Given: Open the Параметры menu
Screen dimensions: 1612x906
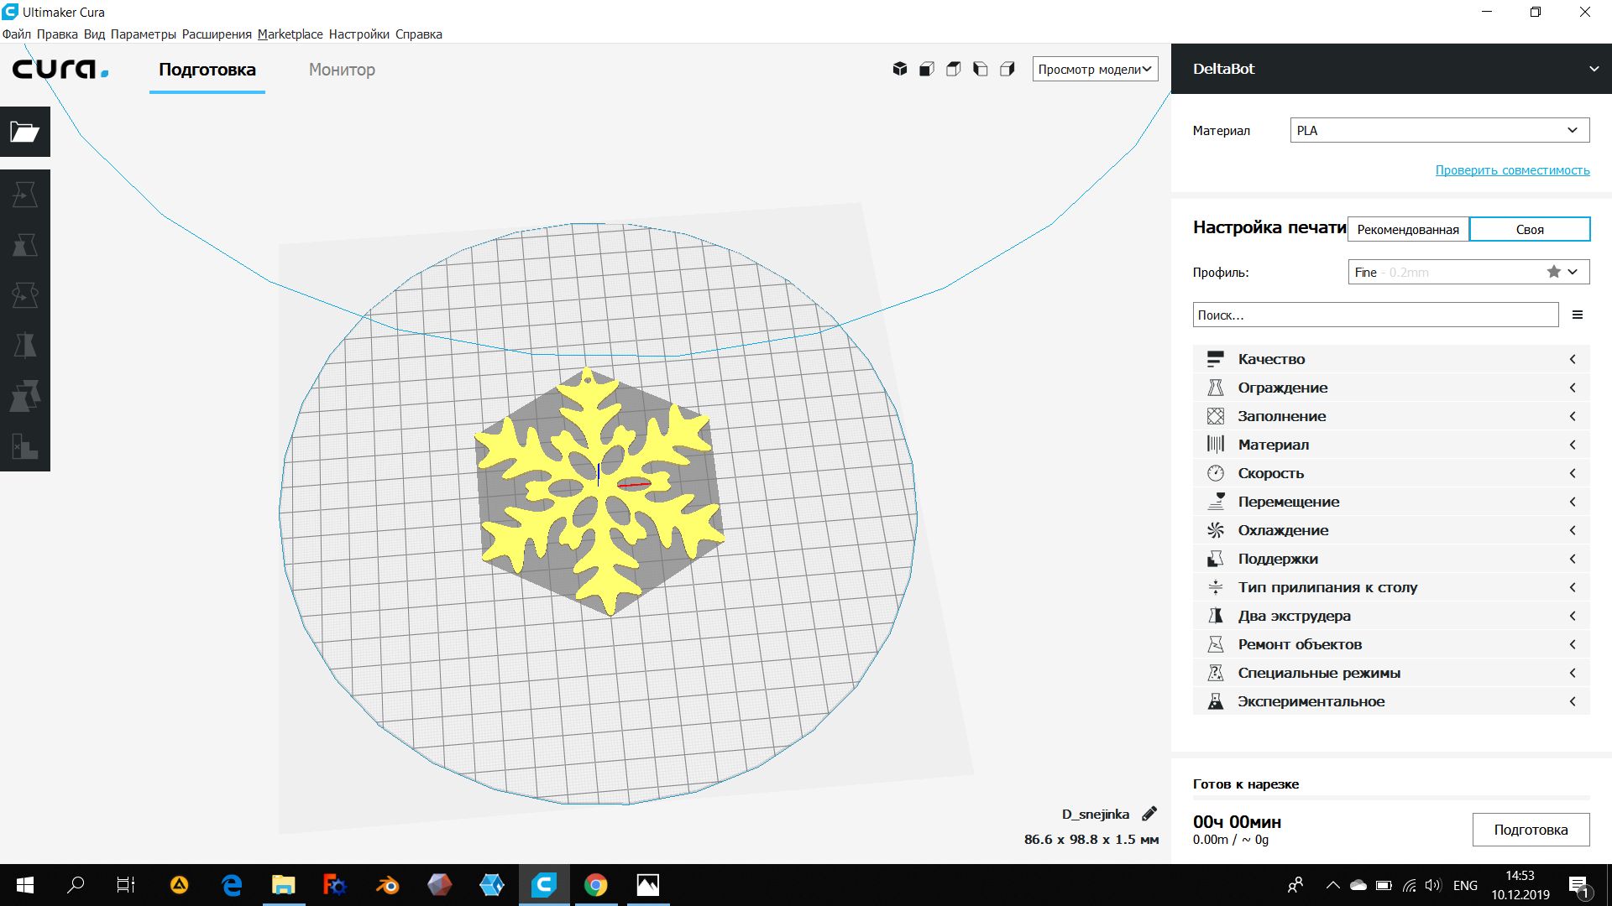Looking at the screenshot, I should pos(143,34).
